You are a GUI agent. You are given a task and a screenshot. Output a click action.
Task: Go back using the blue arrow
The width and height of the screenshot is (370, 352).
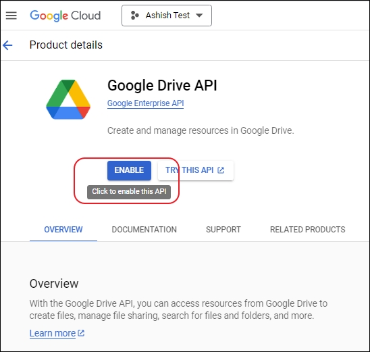click(7, 45)
